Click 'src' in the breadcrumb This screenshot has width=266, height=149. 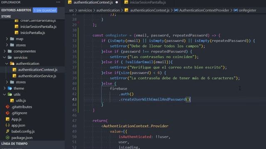71,10
